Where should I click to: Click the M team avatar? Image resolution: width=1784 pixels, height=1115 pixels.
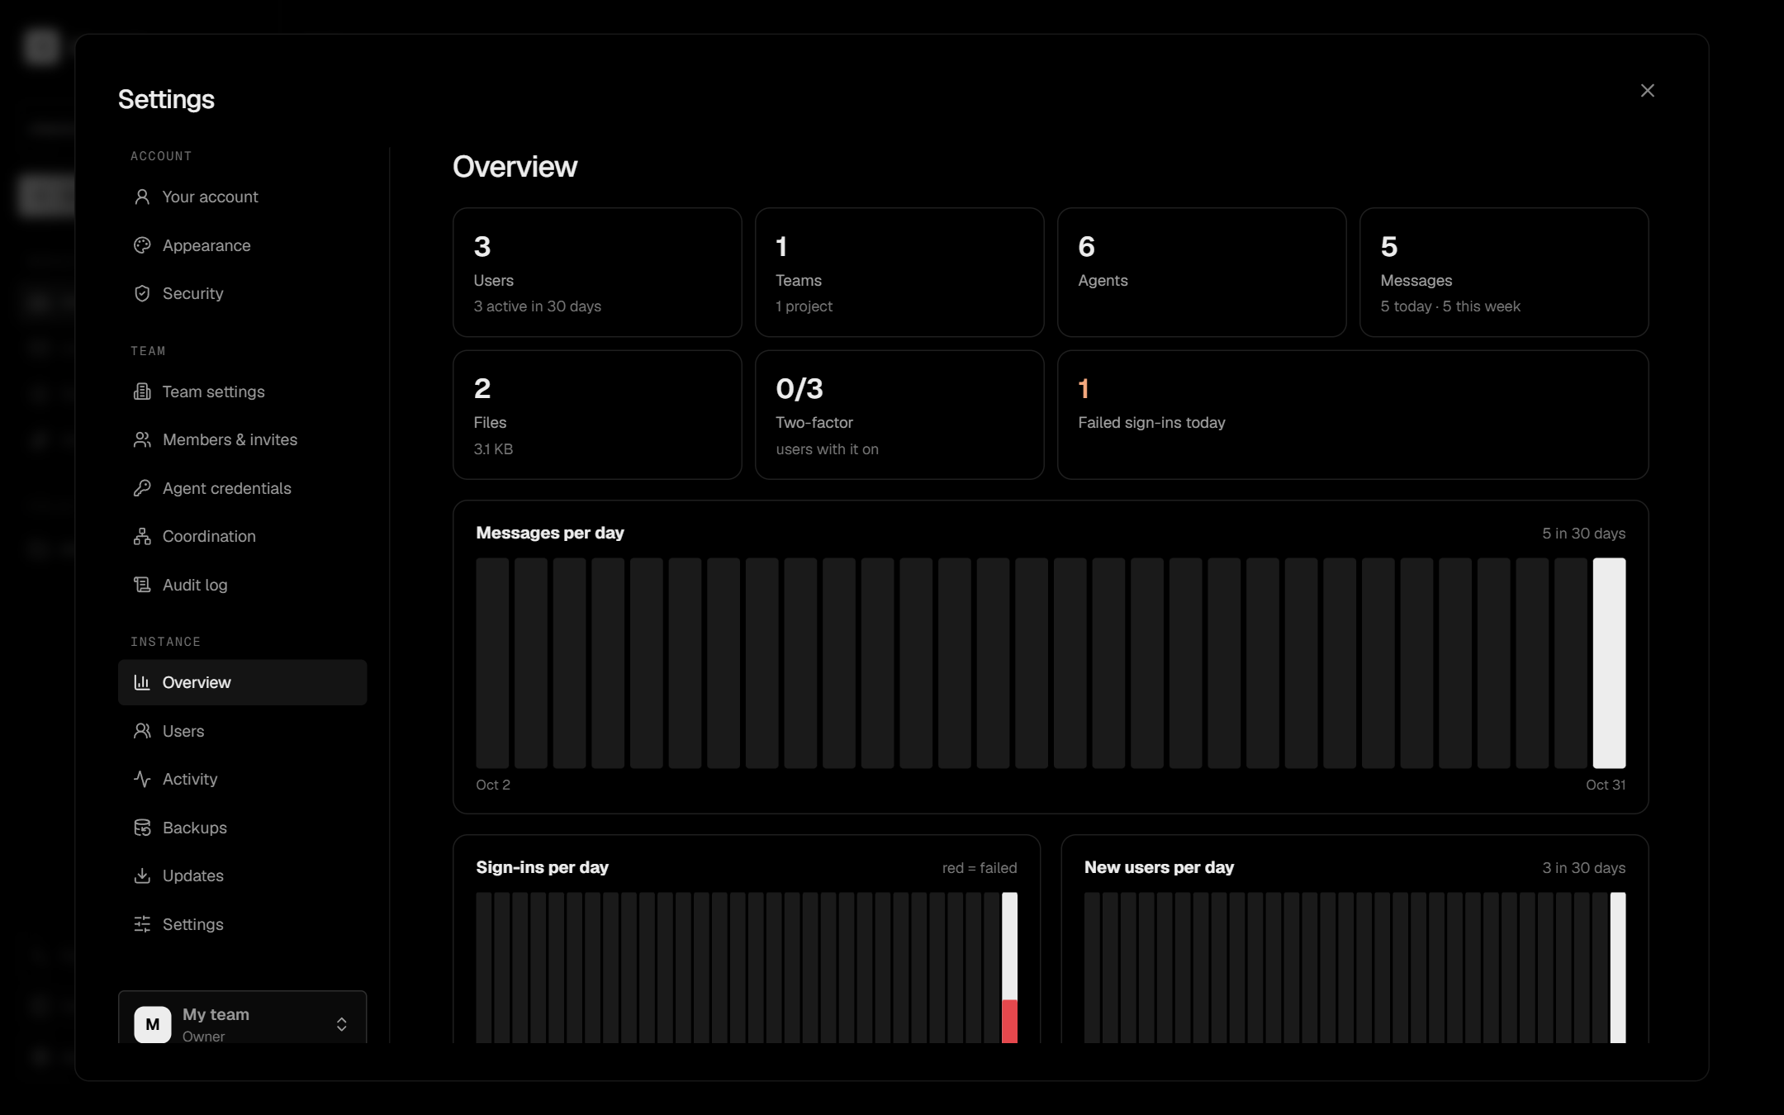tap(153, 1024)
